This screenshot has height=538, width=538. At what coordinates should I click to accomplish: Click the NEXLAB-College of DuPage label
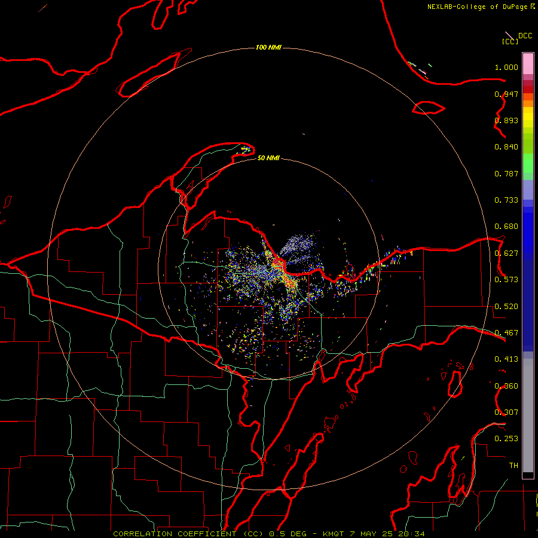click(477, 7)
